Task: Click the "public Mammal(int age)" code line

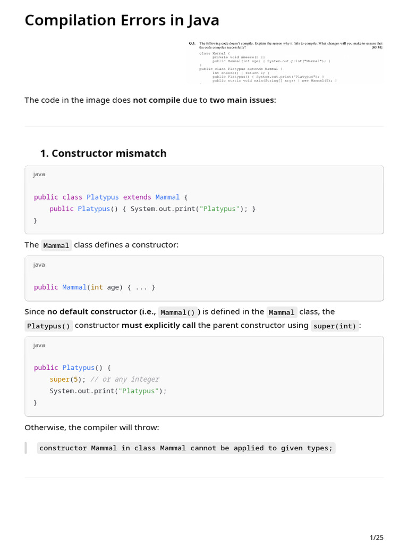Action: [x=94, y=287]
